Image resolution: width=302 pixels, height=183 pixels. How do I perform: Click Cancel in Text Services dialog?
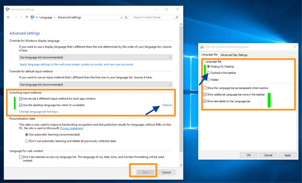point(268,155)
